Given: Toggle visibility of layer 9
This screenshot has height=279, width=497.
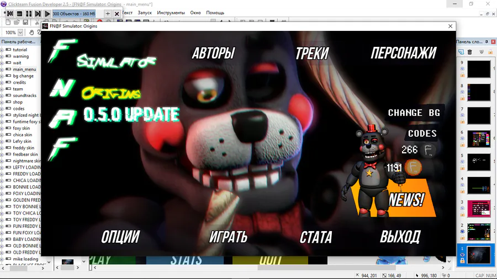Looking at the screenshot, I should (x=462, y=68).
